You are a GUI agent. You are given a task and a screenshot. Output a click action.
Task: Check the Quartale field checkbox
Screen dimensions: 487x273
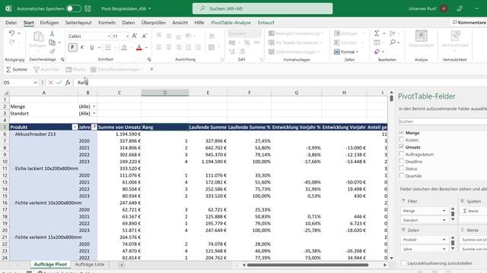point(402,175)
